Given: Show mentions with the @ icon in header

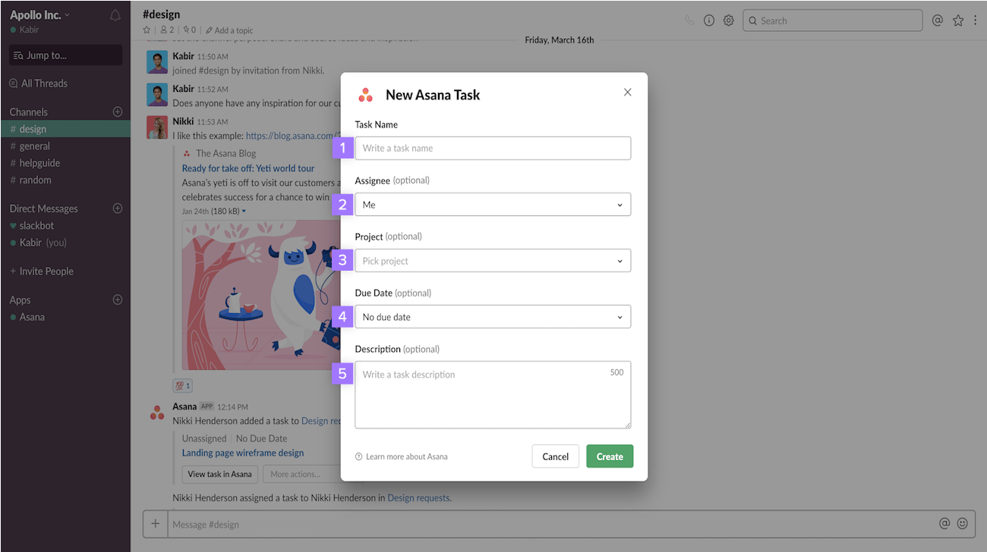Looking at the screenshot, I should (938, 20).
